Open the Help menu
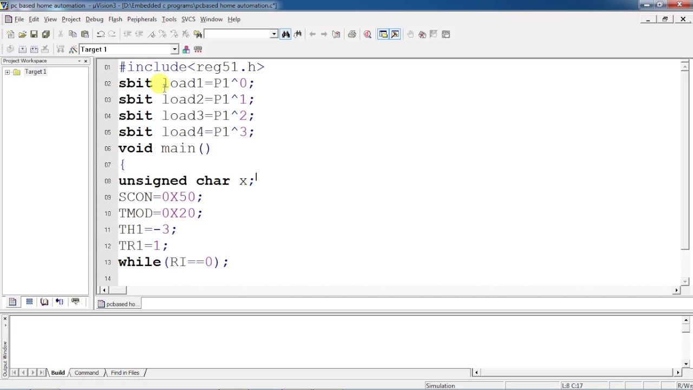Image resolution: width=693 pixels, height=390 pixels. pos(234,19)
